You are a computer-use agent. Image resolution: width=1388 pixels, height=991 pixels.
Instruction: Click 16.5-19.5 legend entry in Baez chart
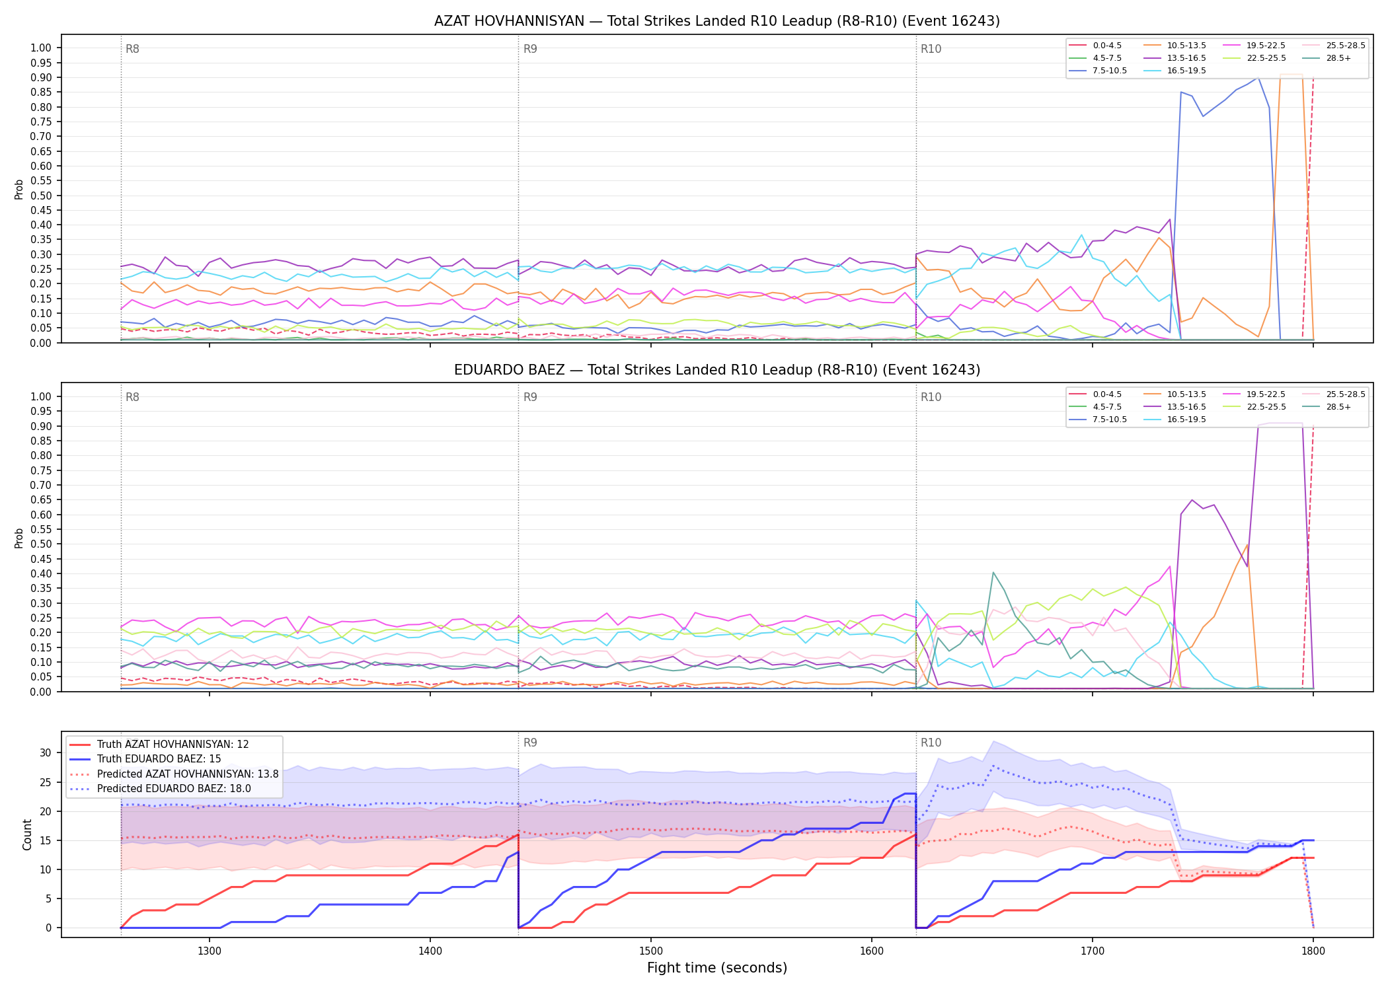point(1175,420)
